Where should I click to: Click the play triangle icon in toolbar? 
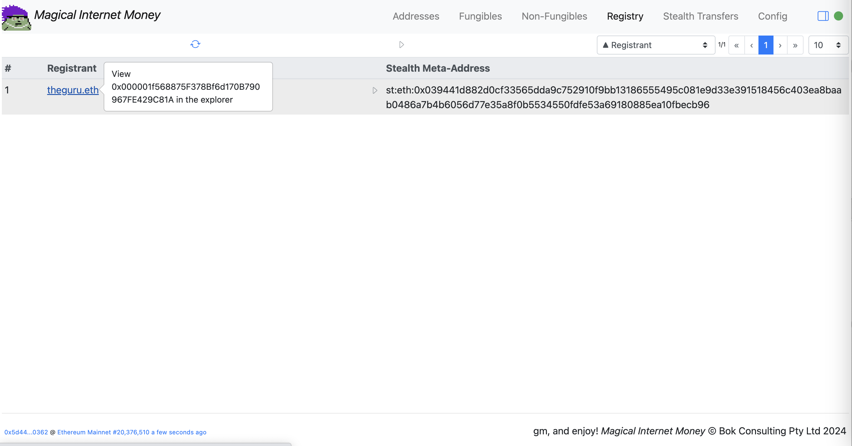401,45
